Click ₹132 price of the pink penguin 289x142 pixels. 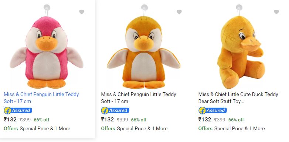pyautogui.click(x=10, y=120)
